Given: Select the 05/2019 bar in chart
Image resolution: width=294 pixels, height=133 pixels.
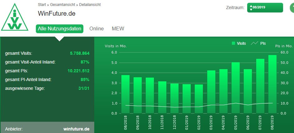Looking at the screenshot, I should (x=236, y=88).
